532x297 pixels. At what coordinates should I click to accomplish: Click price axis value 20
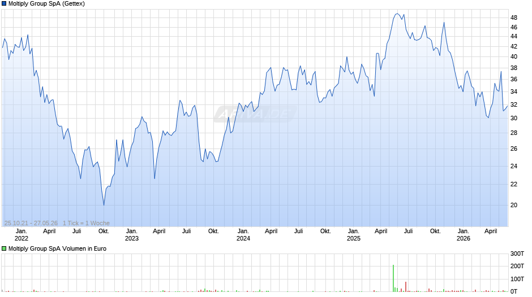click(x=514, y=205)
